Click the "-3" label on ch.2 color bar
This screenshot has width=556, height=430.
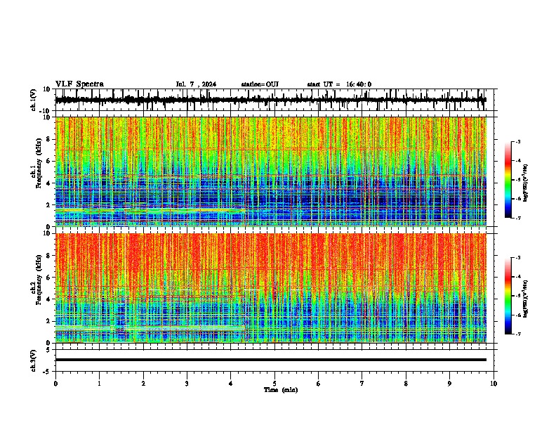pos(518,258)
